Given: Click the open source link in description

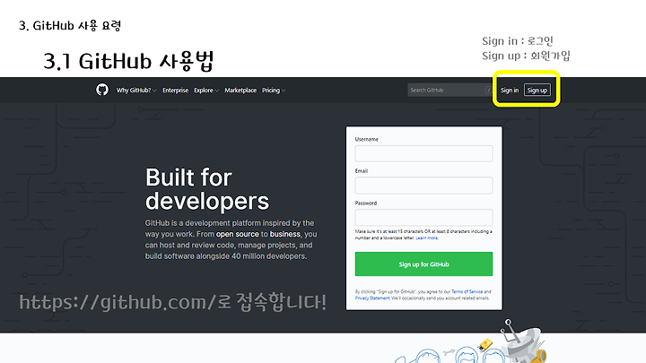Looking at the screenshot, I should [237, 234].
